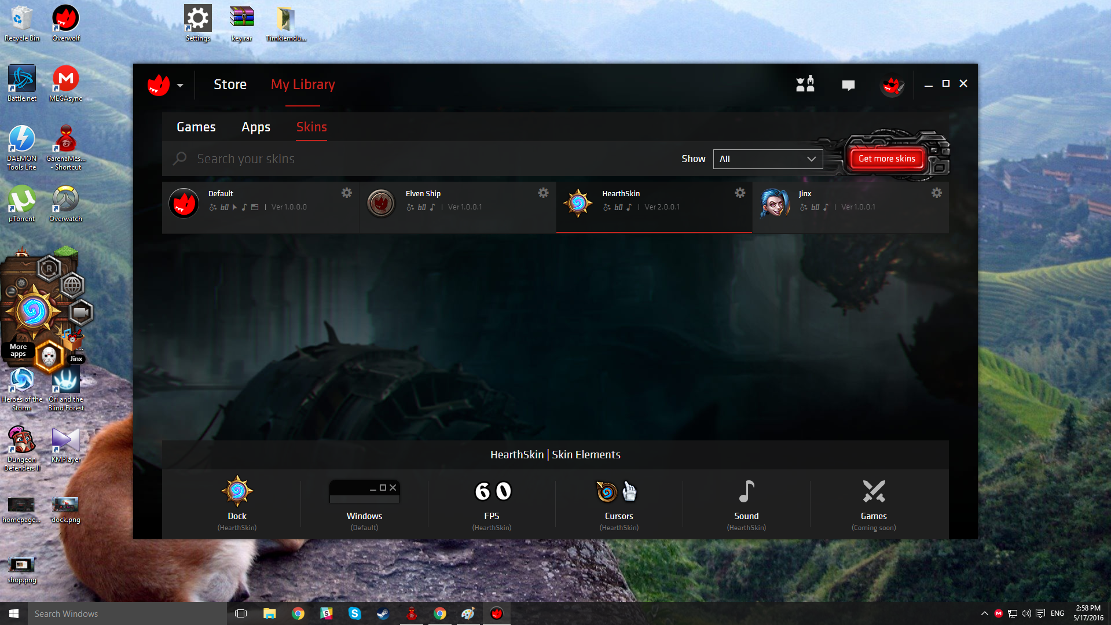The width and height of the screenshot is (1111, 625).
Task: Click the globe browser hexagon on the dock
Action: pyautogui.click(x=72, y=285)
